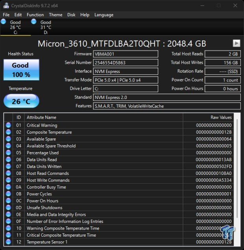Select raw value 00000000108A0
The width and height of the screenshot is (244, 250).
click(214, 173)
